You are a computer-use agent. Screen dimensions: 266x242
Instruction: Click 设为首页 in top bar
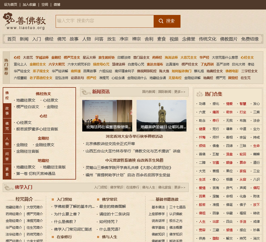coord(11,5)
